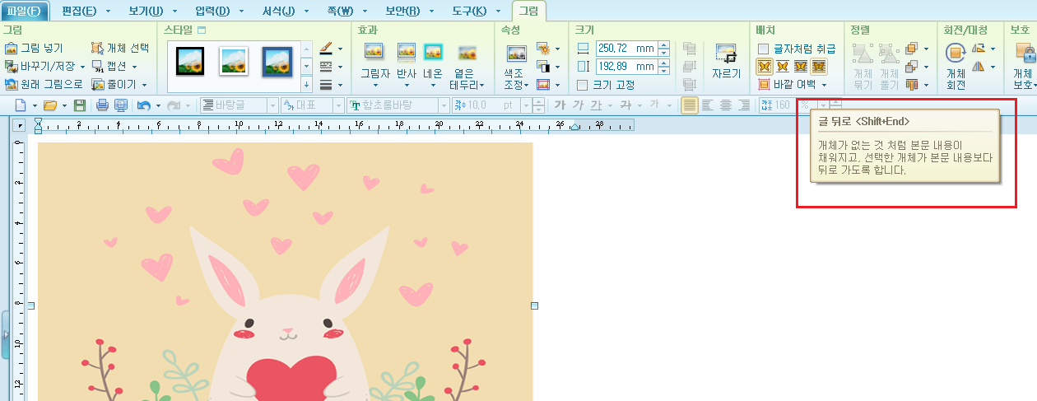Expand the style gallery more button
This screenshot has width=1037, height=401.
pyautogui.click(x=306, y=84)
